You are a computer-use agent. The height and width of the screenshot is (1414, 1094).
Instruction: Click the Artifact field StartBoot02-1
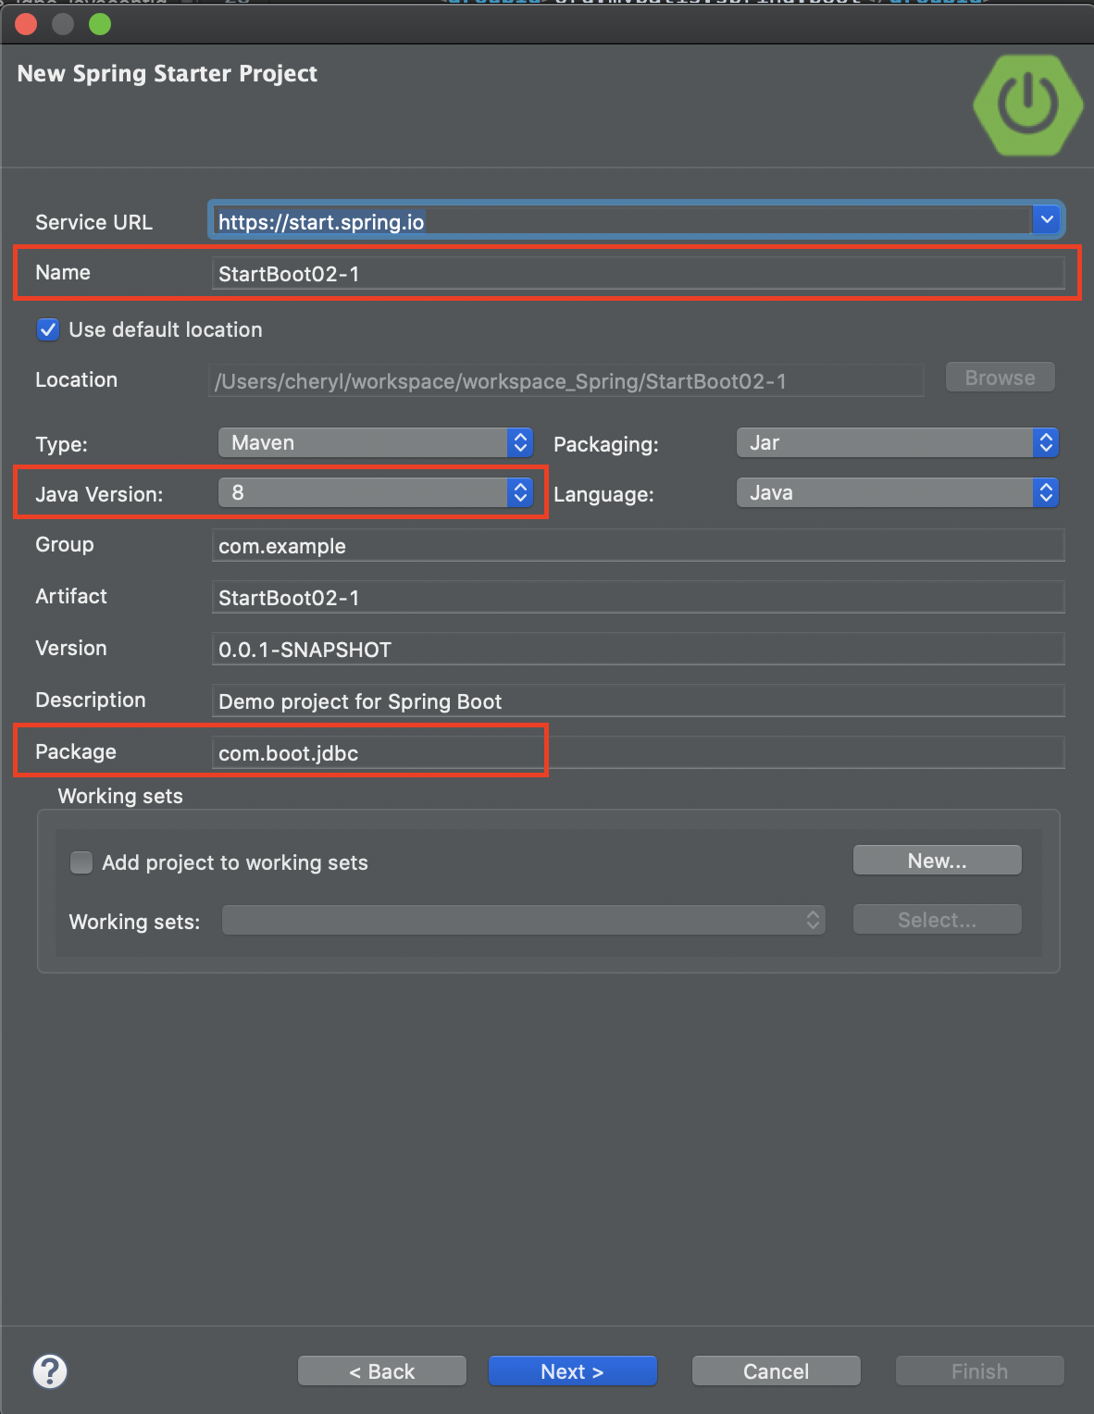pos(638,597)
